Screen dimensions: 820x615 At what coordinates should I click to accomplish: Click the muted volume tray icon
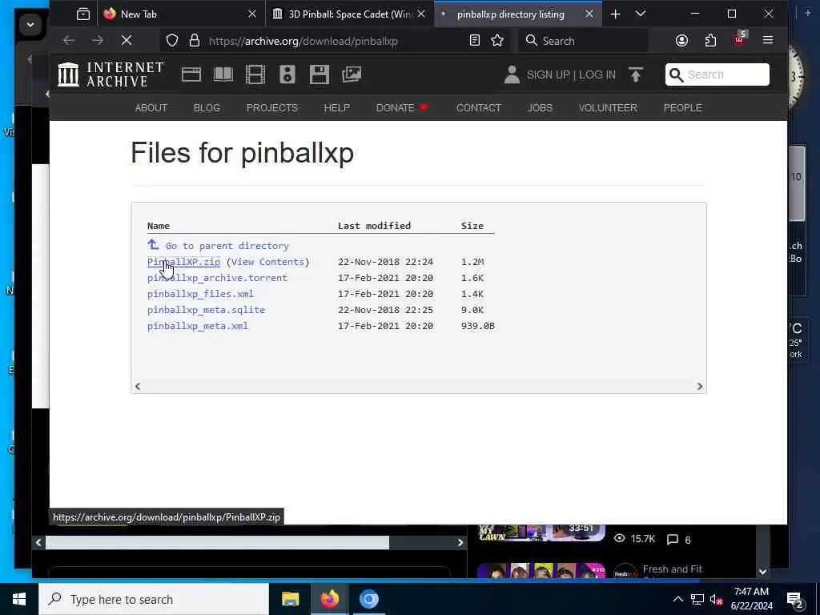(717, 600)
